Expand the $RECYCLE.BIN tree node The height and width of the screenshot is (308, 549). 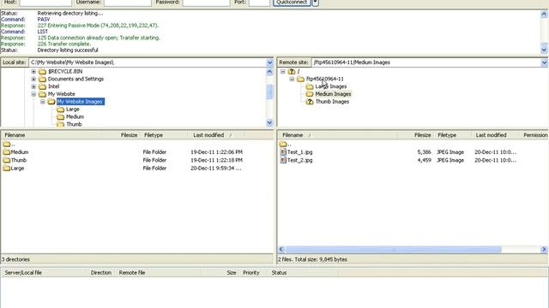tap(33, 71)
